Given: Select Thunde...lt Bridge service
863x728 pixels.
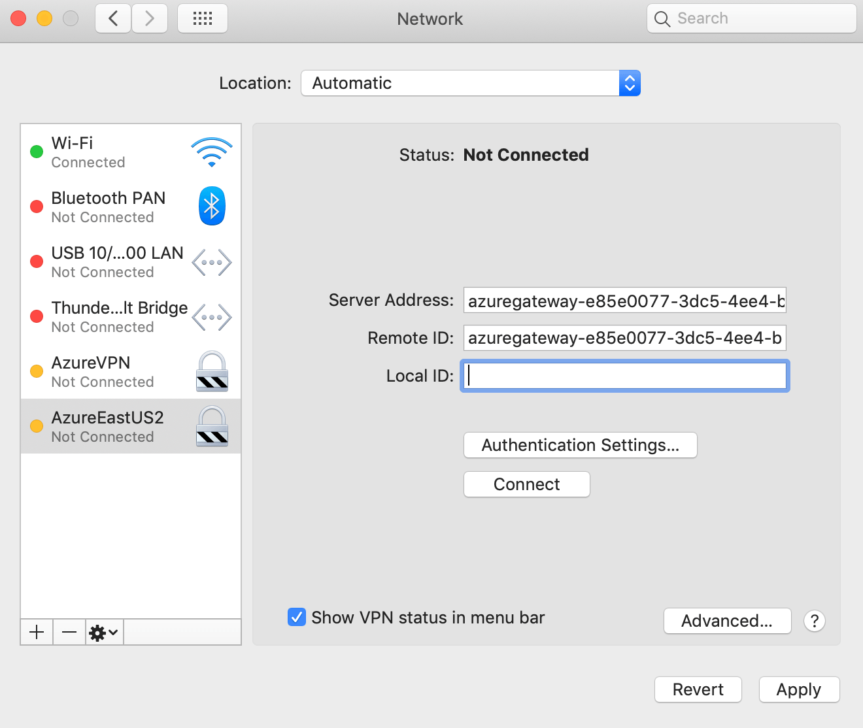Looking at the screenshot, I should click(x=131, y=317).
